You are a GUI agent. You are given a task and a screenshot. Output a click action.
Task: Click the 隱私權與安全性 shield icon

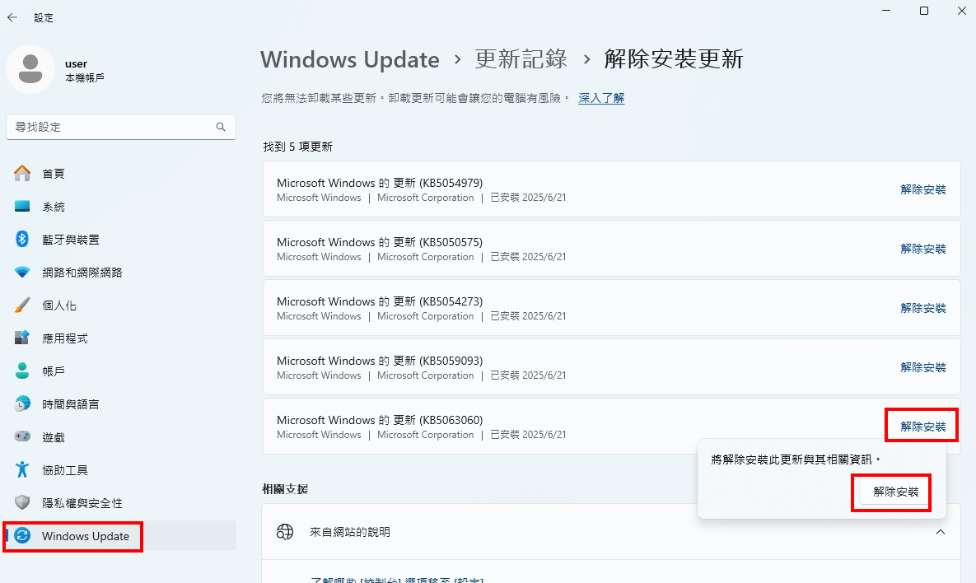(22, 503)
